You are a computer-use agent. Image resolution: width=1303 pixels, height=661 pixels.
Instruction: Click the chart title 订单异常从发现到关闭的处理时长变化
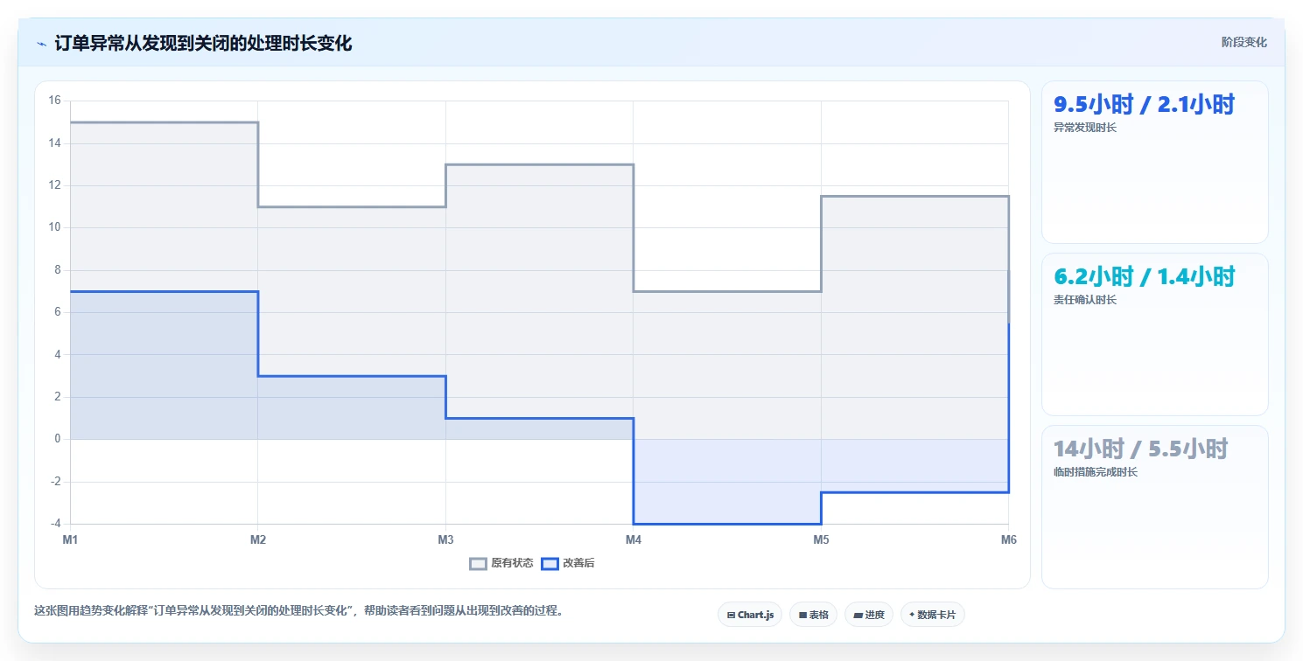tap(204, 43)
